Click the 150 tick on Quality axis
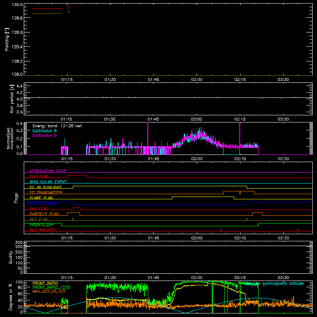The width and height of the screenshot is (317, 317). [x=19, y=258]
